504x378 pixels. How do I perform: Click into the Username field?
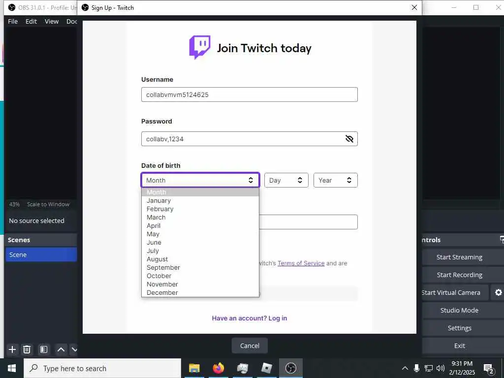click(250, 94)
